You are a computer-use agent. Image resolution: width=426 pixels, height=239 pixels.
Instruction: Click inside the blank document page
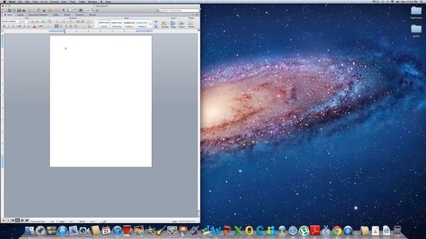[x=101, y=102]
